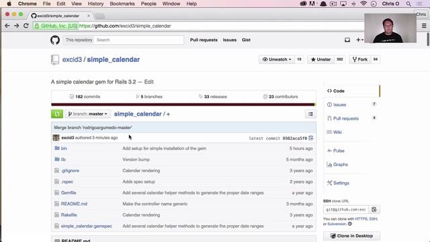Fork the repository with Fork button
This screenshot has height=242, width=430.
point(360,60)
